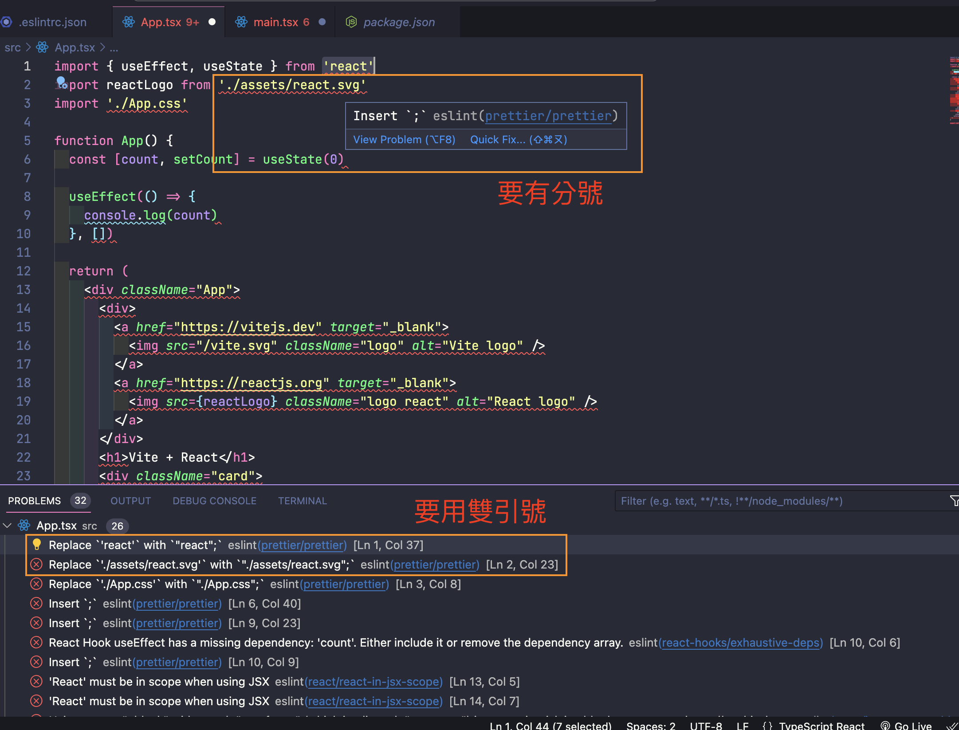Click the braces icon beside TypeScript React

click(x=767, y=726)
